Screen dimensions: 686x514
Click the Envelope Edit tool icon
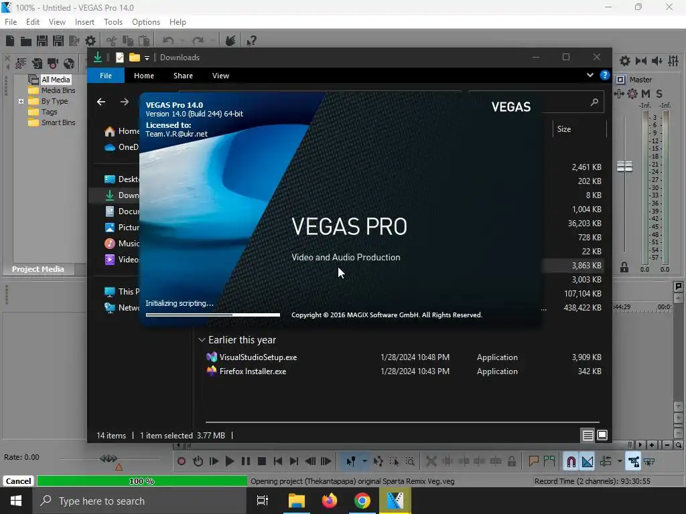378,461
